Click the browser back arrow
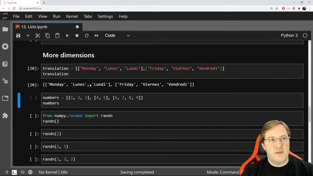Screen dimensions: 313x176 pos(3,8)
